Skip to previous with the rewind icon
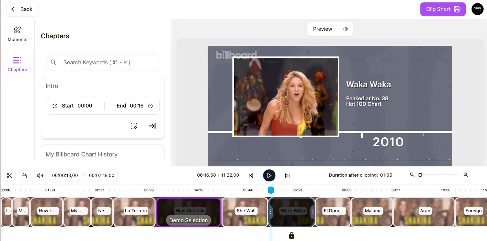The width and height of the screenshot is (487, 241). [x=251, y=175]
